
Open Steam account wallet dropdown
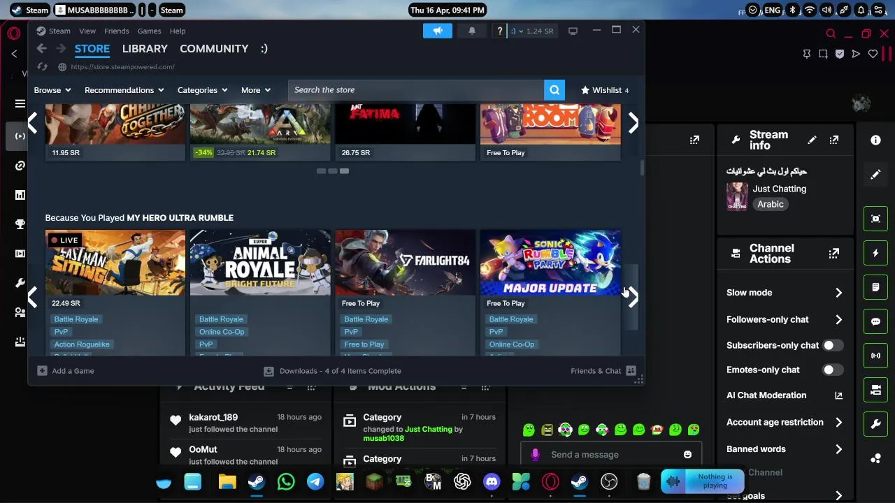coord(532,31)
